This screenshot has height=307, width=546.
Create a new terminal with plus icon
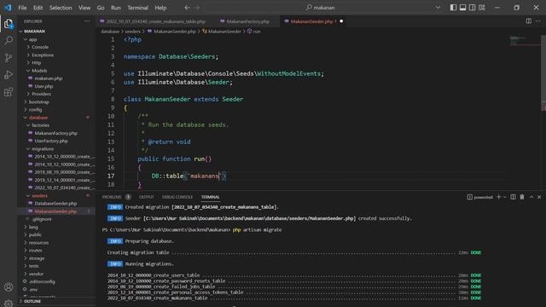[498, 197]
